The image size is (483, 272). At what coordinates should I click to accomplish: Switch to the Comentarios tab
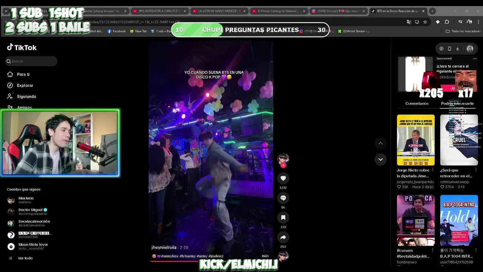coord(417,104)
